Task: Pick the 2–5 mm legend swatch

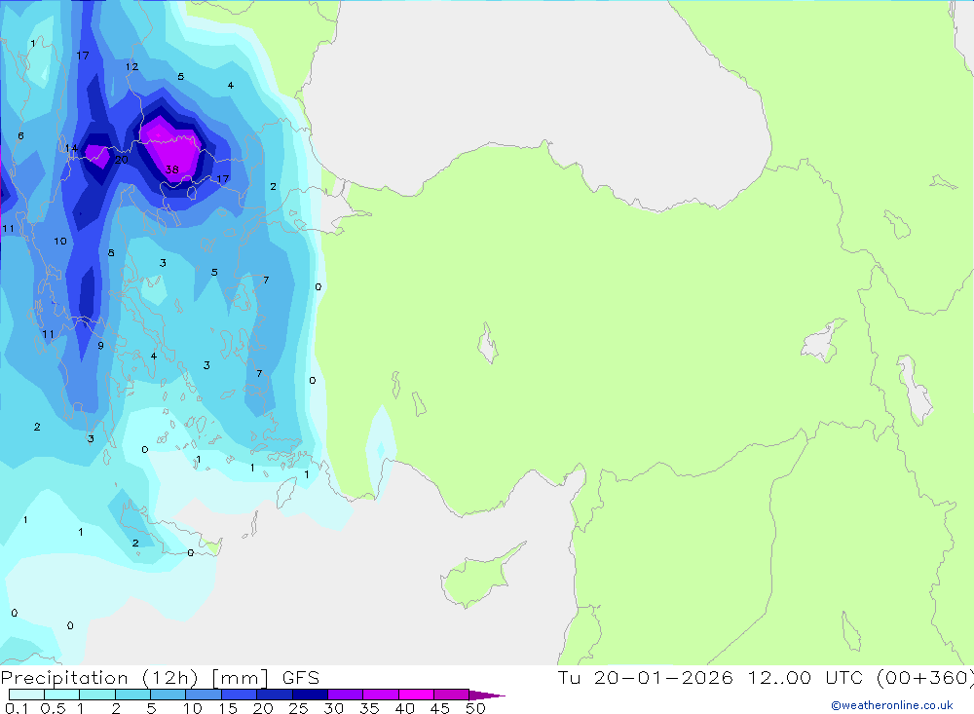Action: pyautogui.click(x=132, y=695)
